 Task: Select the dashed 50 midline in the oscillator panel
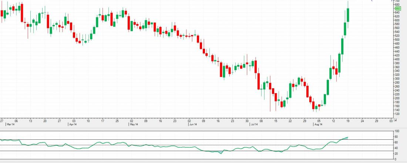coord(185,145)
